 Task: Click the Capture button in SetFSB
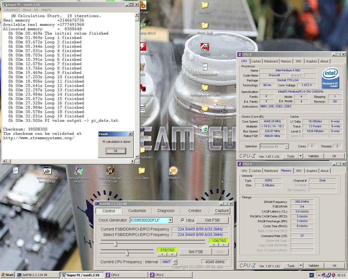click(x=222, y=211)
